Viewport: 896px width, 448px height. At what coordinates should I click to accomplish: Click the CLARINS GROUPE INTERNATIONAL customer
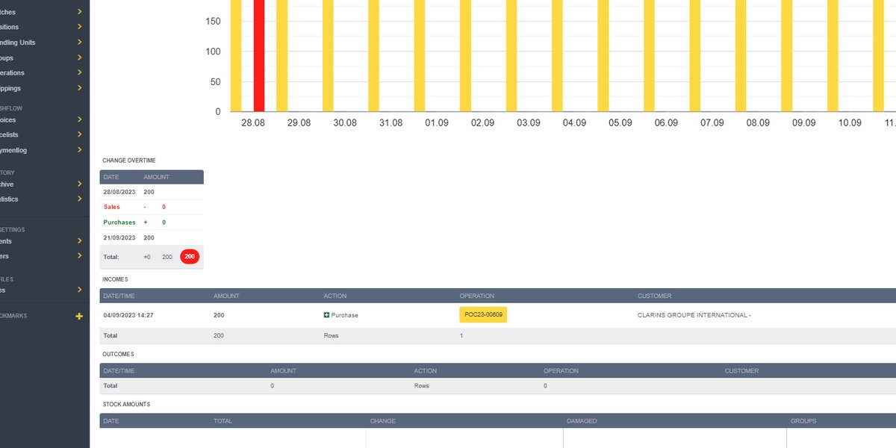[694, 315]
